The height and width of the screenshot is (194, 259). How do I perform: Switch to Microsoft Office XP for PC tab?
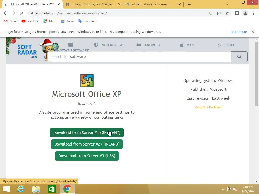(32, 4)
